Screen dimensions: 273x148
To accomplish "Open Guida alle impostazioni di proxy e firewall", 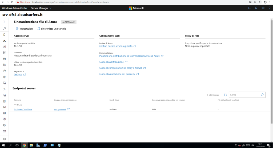I will coord(121,68).
